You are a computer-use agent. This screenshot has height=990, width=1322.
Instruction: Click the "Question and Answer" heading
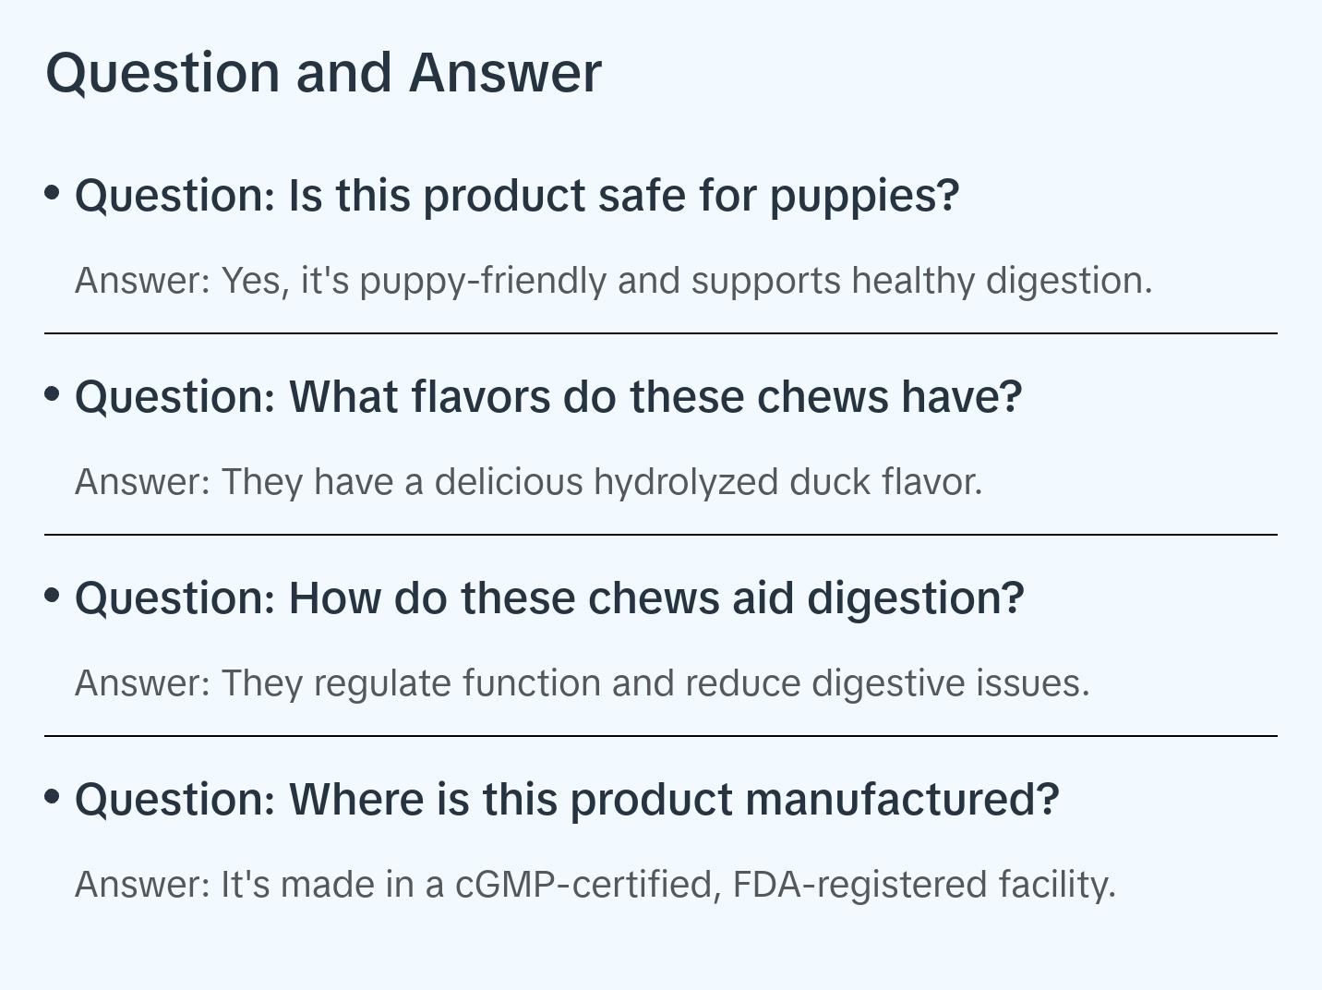click(x=323, y=72)
